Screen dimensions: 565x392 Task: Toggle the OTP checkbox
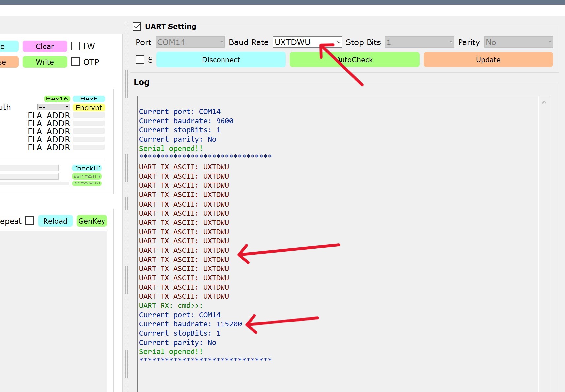point(75,62)
